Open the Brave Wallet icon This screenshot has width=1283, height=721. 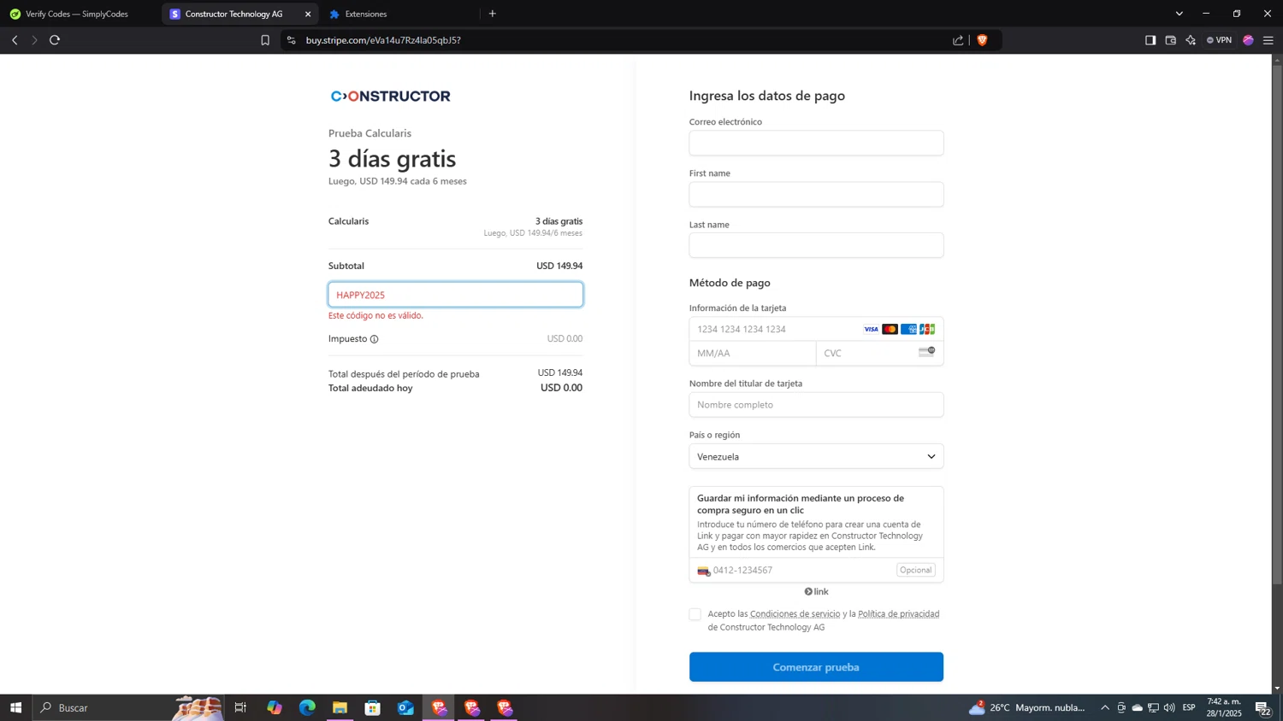tap(1171, 40)
